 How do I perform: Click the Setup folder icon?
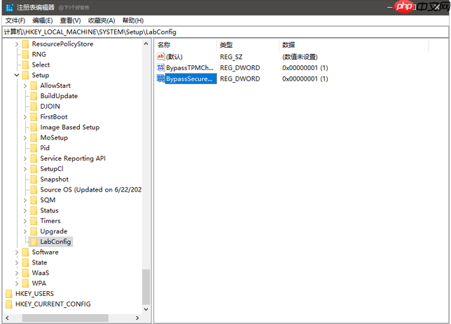[x=26, y=75]
